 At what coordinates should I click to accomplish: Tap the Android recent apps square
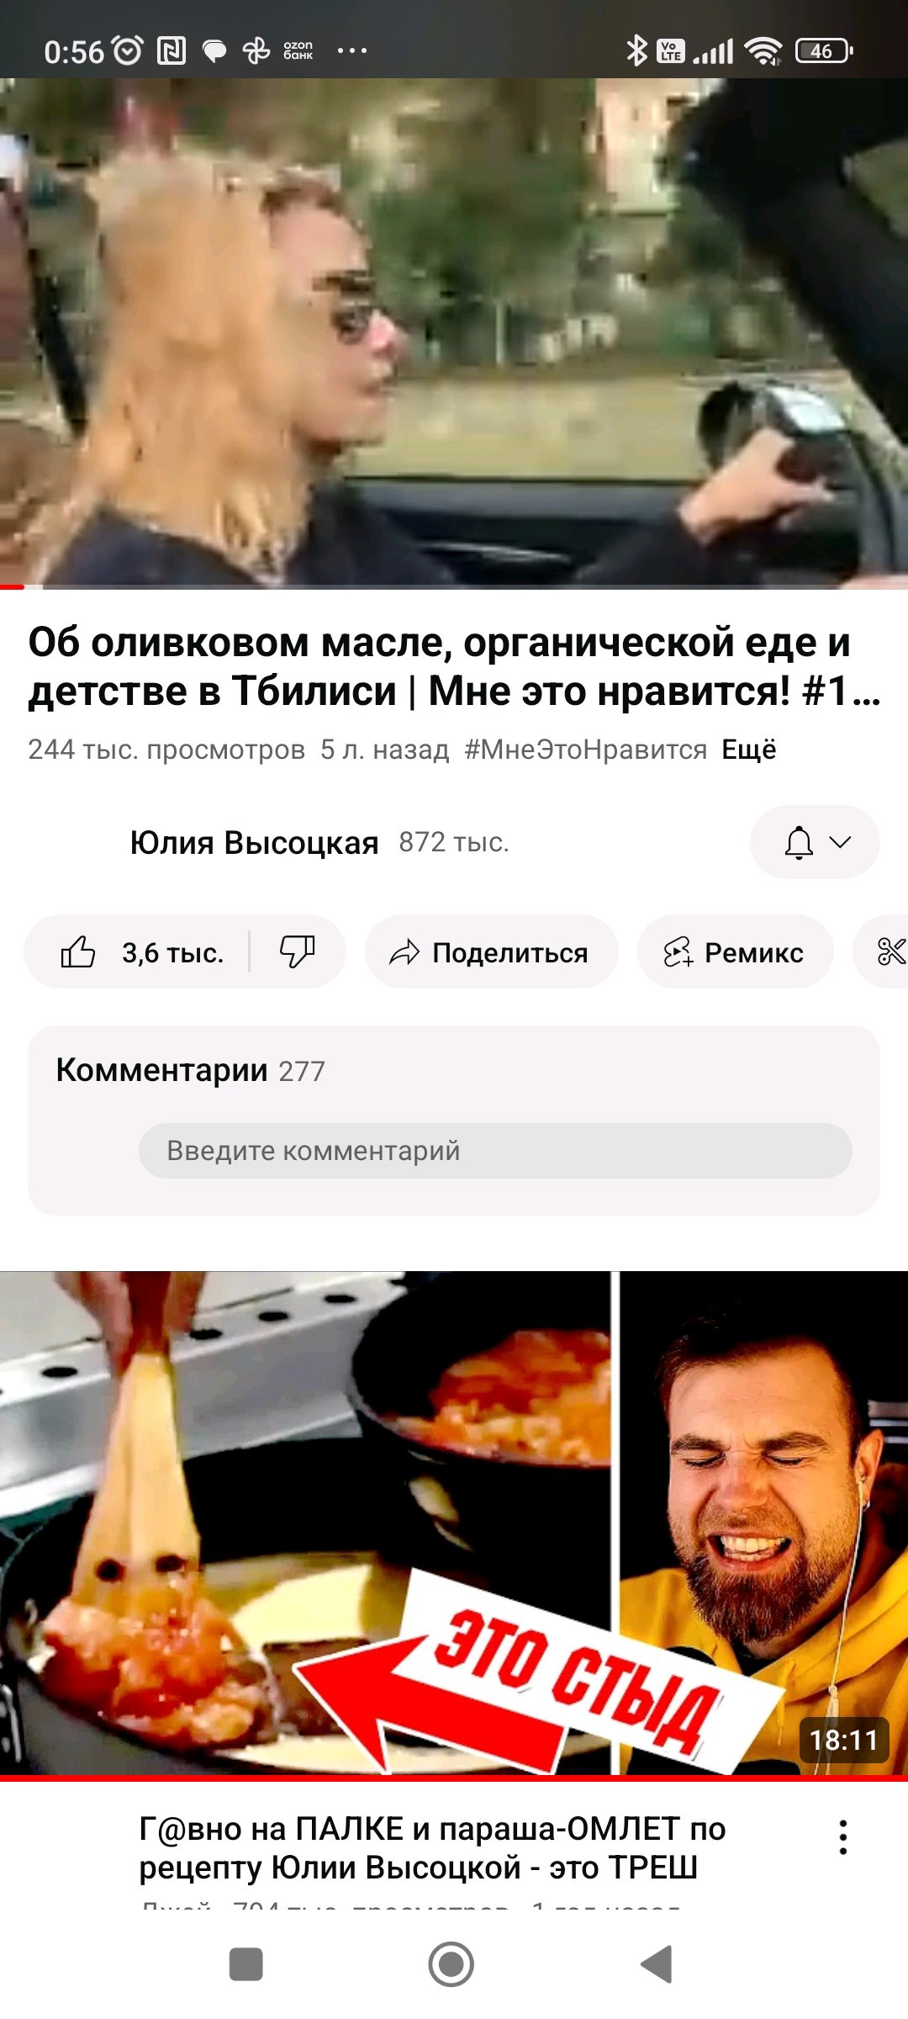coord(246,1964)
